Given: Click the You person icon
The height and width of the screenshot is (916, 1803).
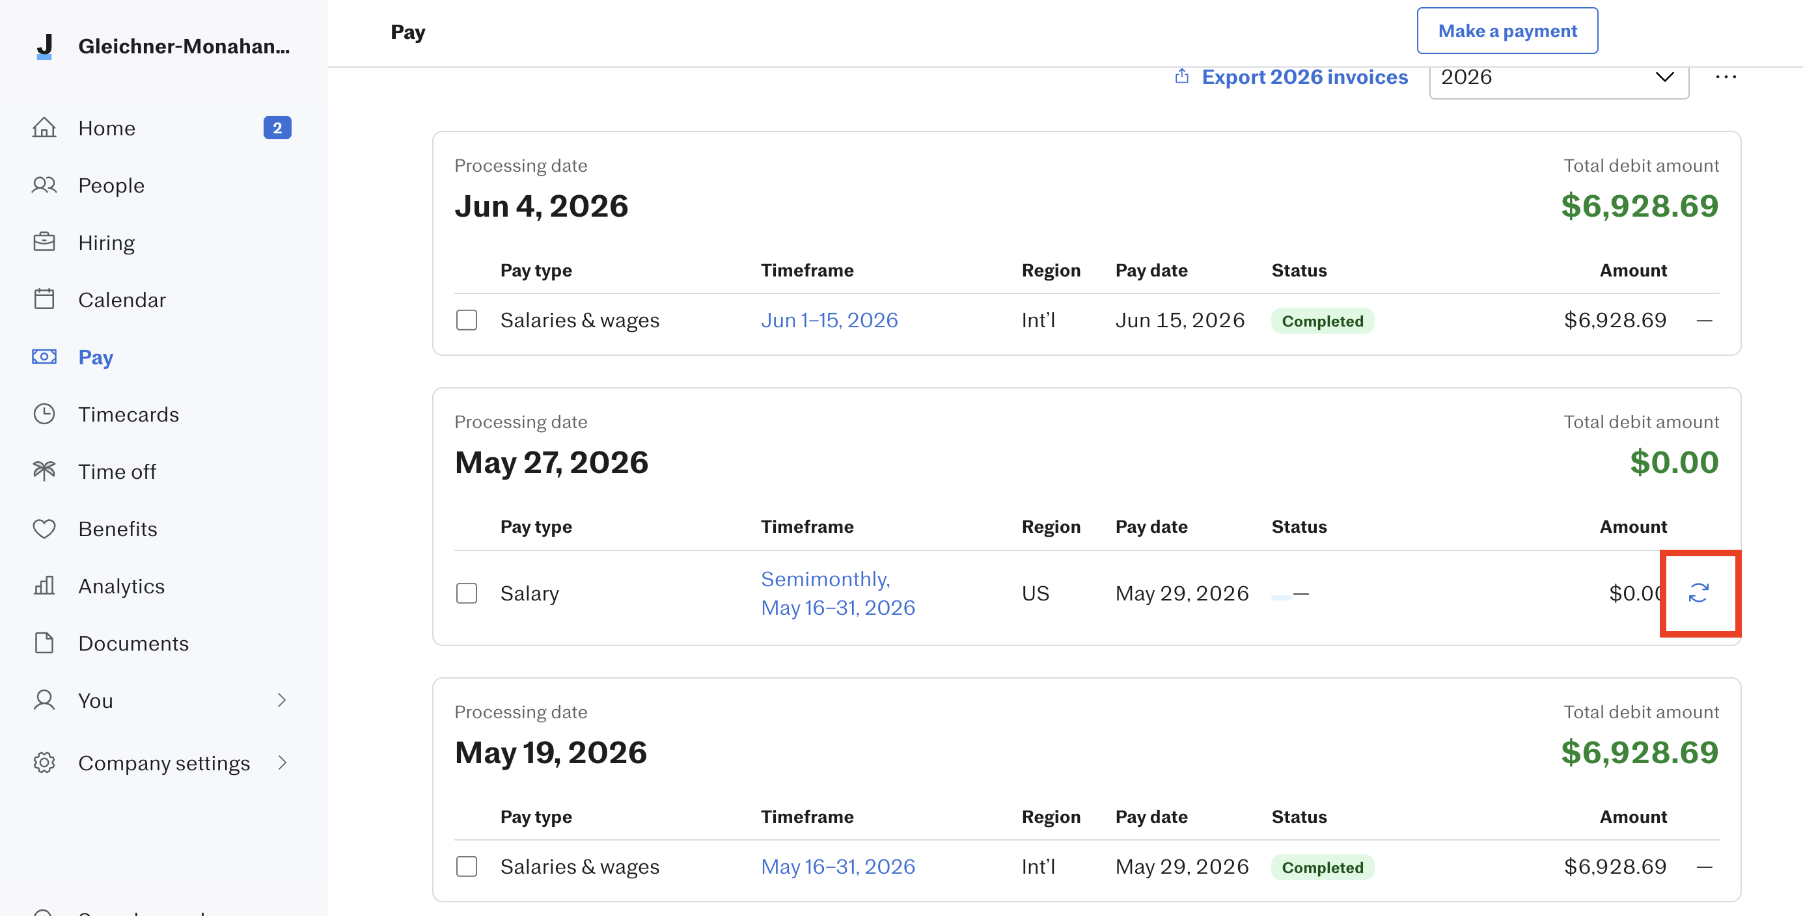Looking at the screenshot, I should [x=44, y=701].
